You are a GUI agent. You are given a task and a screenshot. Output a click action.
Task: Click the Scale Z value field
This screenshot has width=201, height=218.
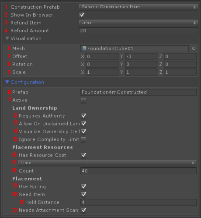pyautogui.click(x=180, y=72)
